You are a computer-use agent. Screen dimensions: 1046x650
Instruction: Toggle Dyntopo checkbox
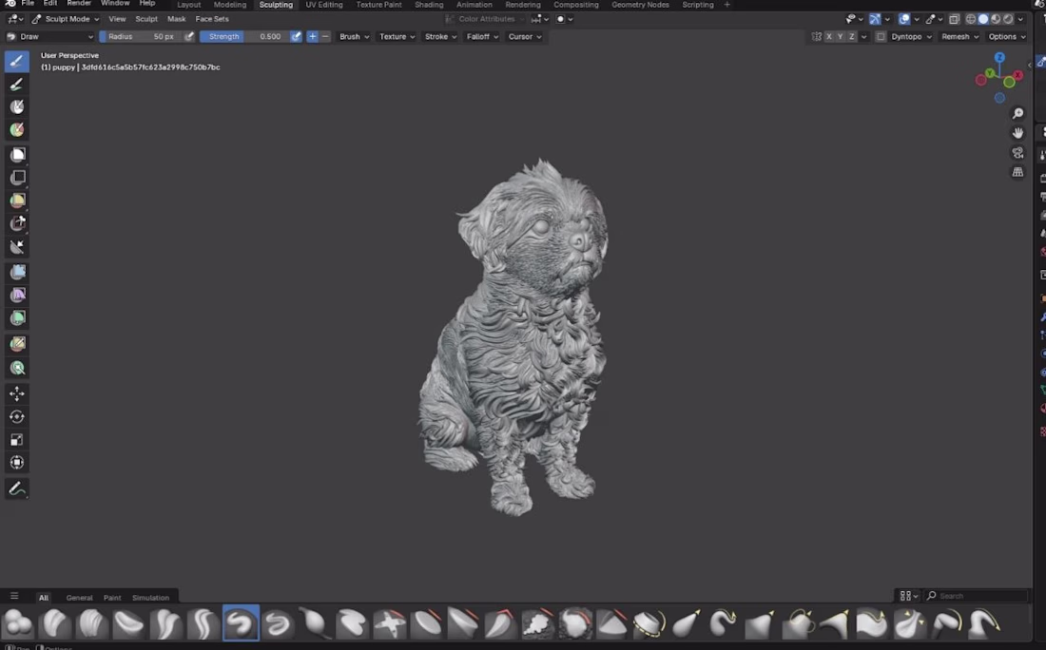tap(881, 37)
